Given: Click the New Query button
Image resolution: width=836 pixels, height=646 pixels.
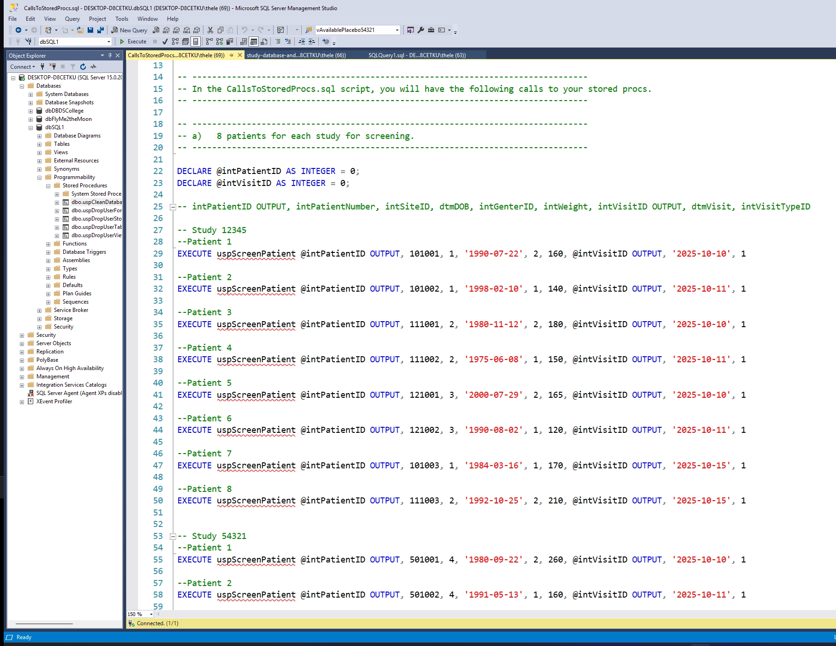Looking at the screenshot, I should pos(129,30).
